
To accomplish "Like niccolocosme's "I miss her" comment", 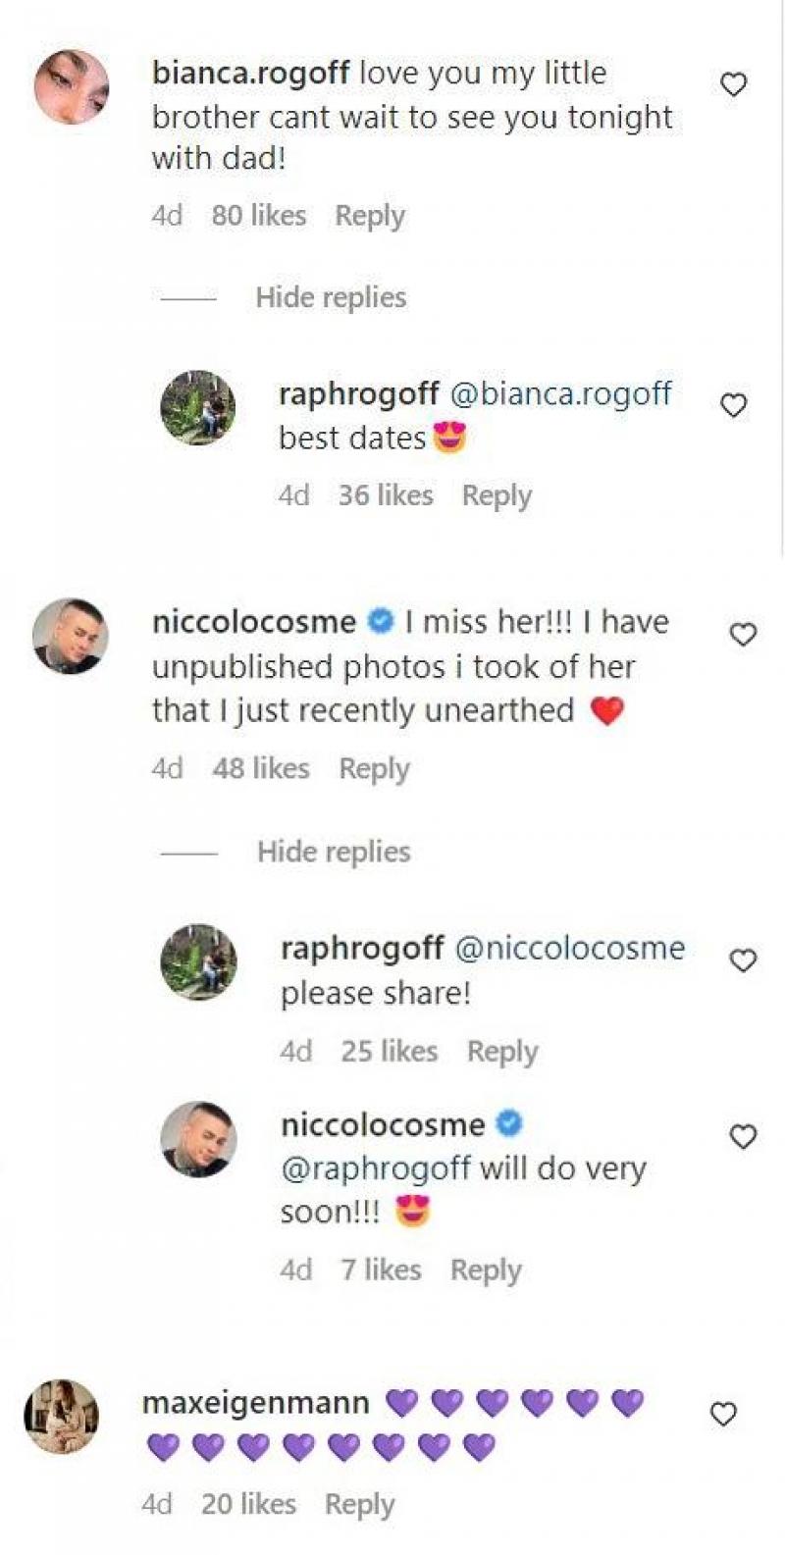I will (x=744, y=635).
